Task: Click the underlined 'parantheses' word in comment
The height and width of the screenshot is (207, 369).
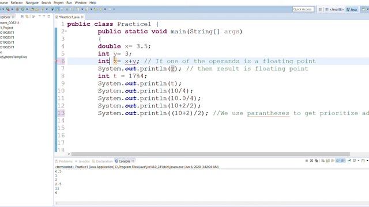Action: click(x=268, y=113)
